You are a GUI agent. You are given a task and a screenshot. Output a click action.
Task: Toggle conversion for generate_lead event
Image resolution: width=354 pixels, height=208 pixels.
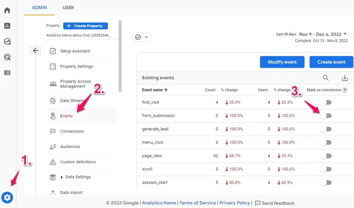326,129
